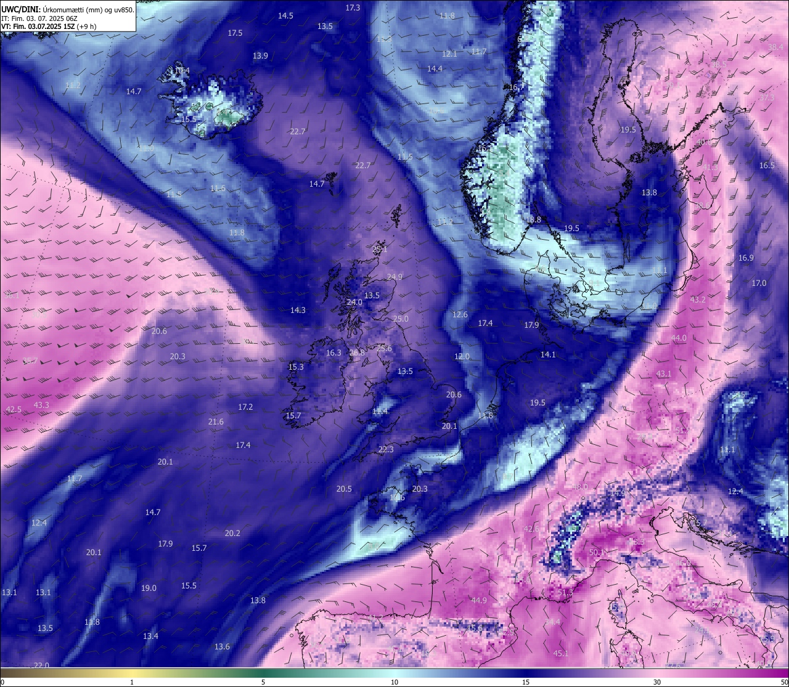Click the map value 14.3
The image size is (789, 687).
298,310
